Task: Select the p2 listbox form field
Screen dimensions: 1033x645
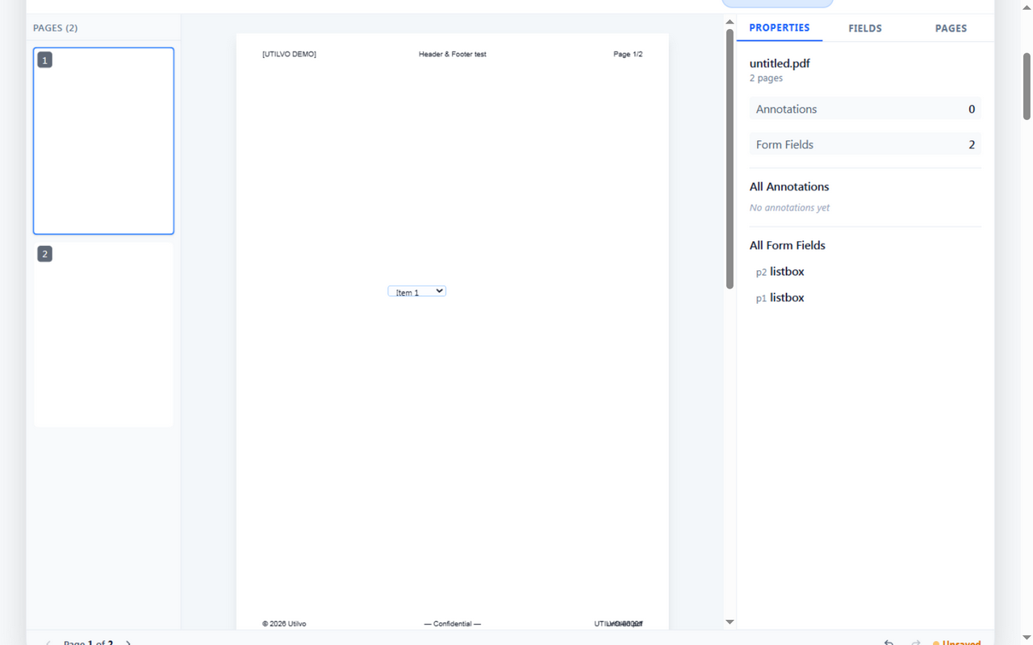Action: click(865, 272)
